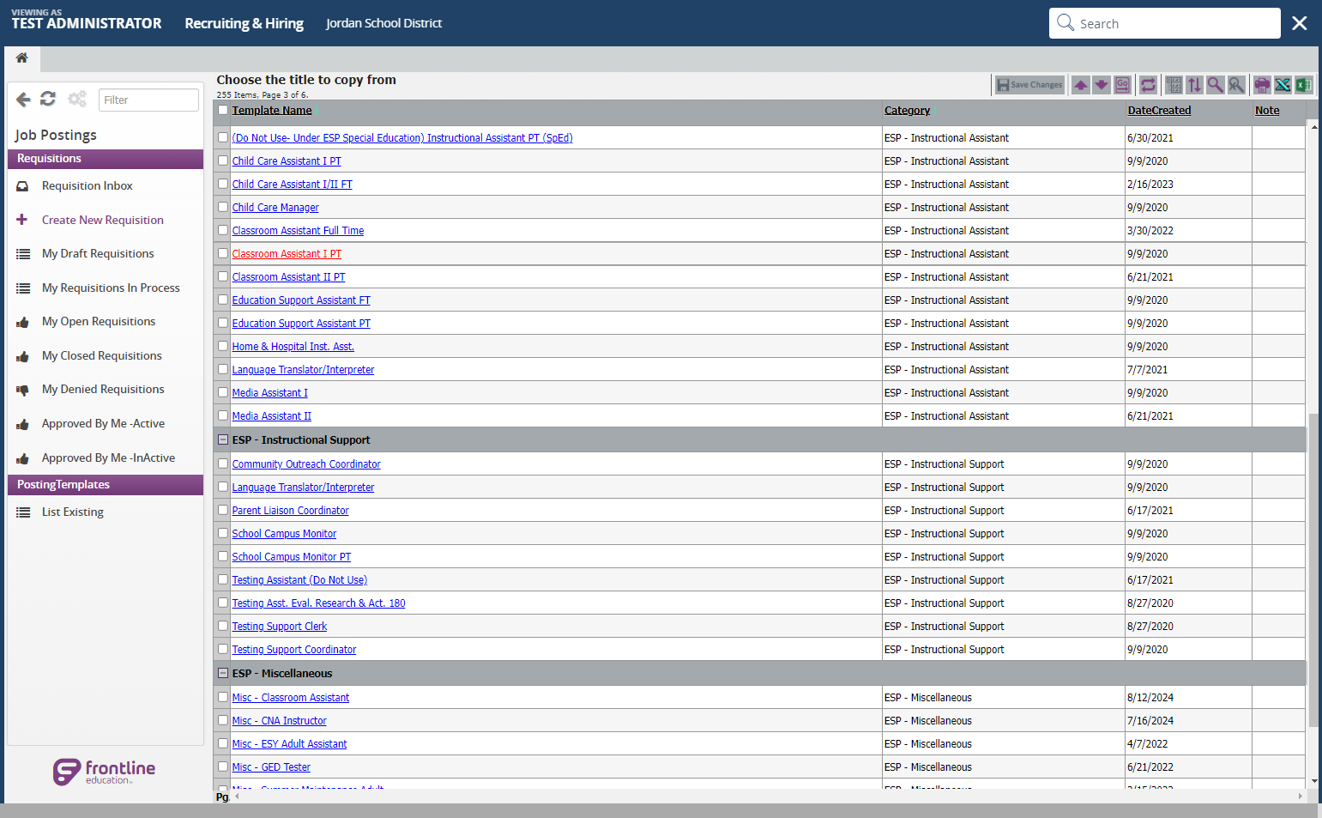This screenshot has width=1322, height=818.
Task: Click the top Search box
Action: click(1165, 23)
